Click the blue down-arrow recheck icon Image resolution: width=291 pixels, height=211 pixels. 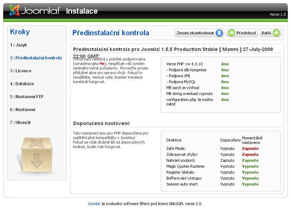[219, 33]
